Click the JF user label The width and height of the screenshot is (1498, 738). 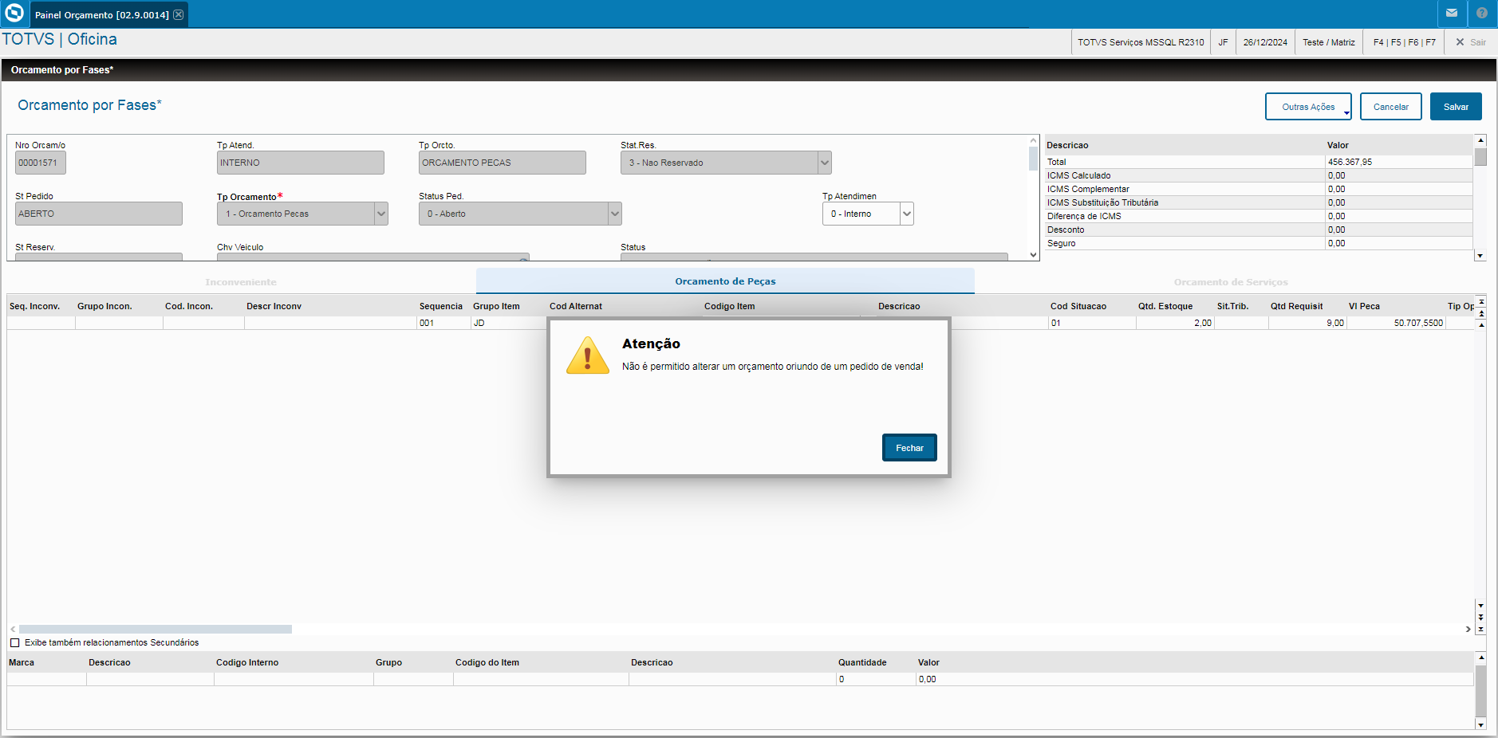(x=1223, y=42)
